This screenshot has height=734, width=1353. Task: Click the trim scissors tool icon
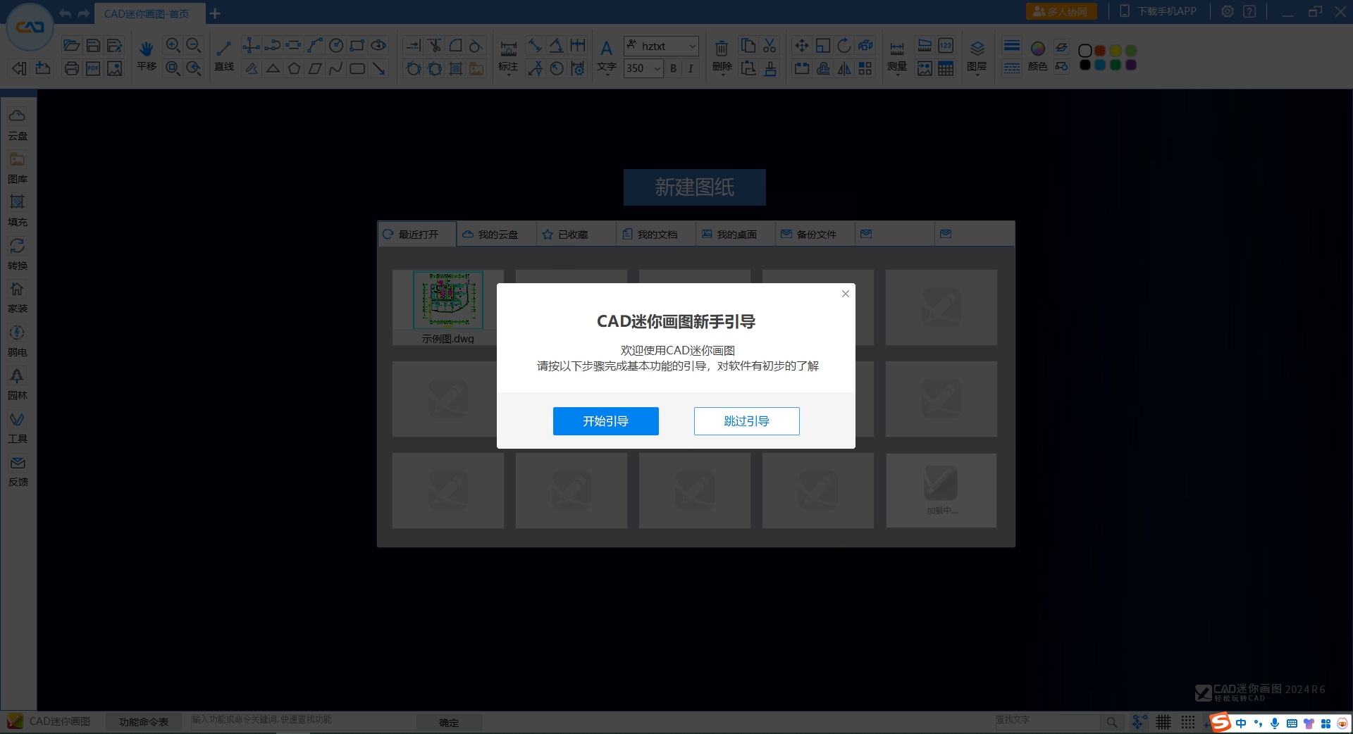tap(435, 46)
